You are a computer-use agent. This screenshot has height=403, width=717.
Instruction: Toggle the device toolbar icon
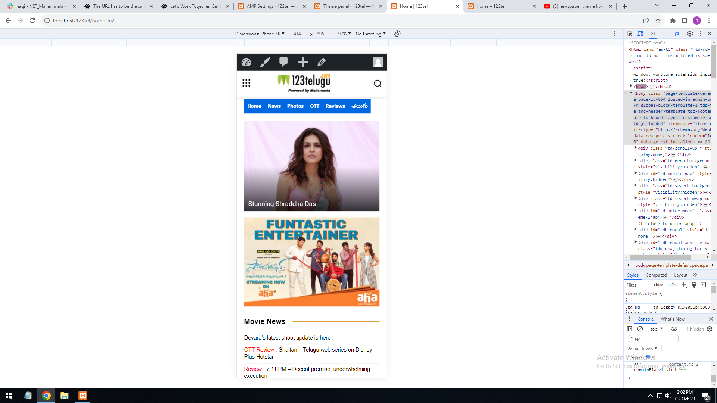click(640, 34)
